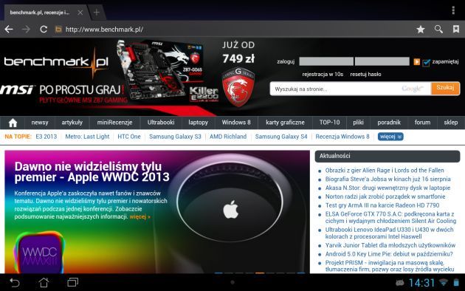Open the Android recent apps button
The height and width of the screenshot is (291, 465).
pos(72,282)
